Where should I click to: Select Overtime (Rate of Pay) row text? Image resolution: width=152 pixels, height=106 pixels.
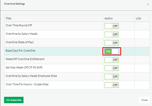click(19, 42)
